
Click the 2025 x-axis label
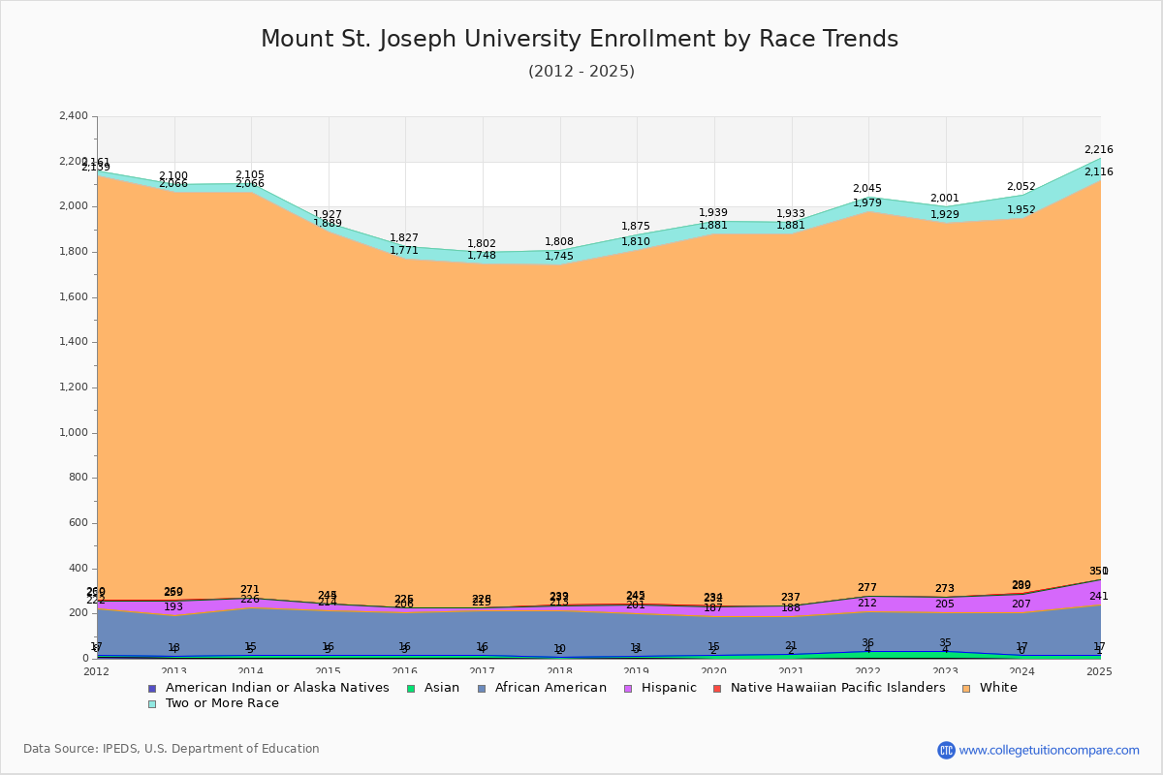point(1100,671)
